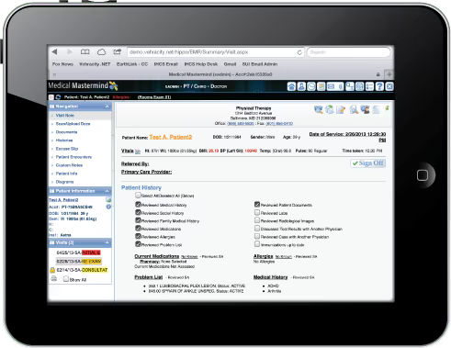Screen dimensions: 451x348
Task: Click the notes icon in header
Action: point(321,86)
